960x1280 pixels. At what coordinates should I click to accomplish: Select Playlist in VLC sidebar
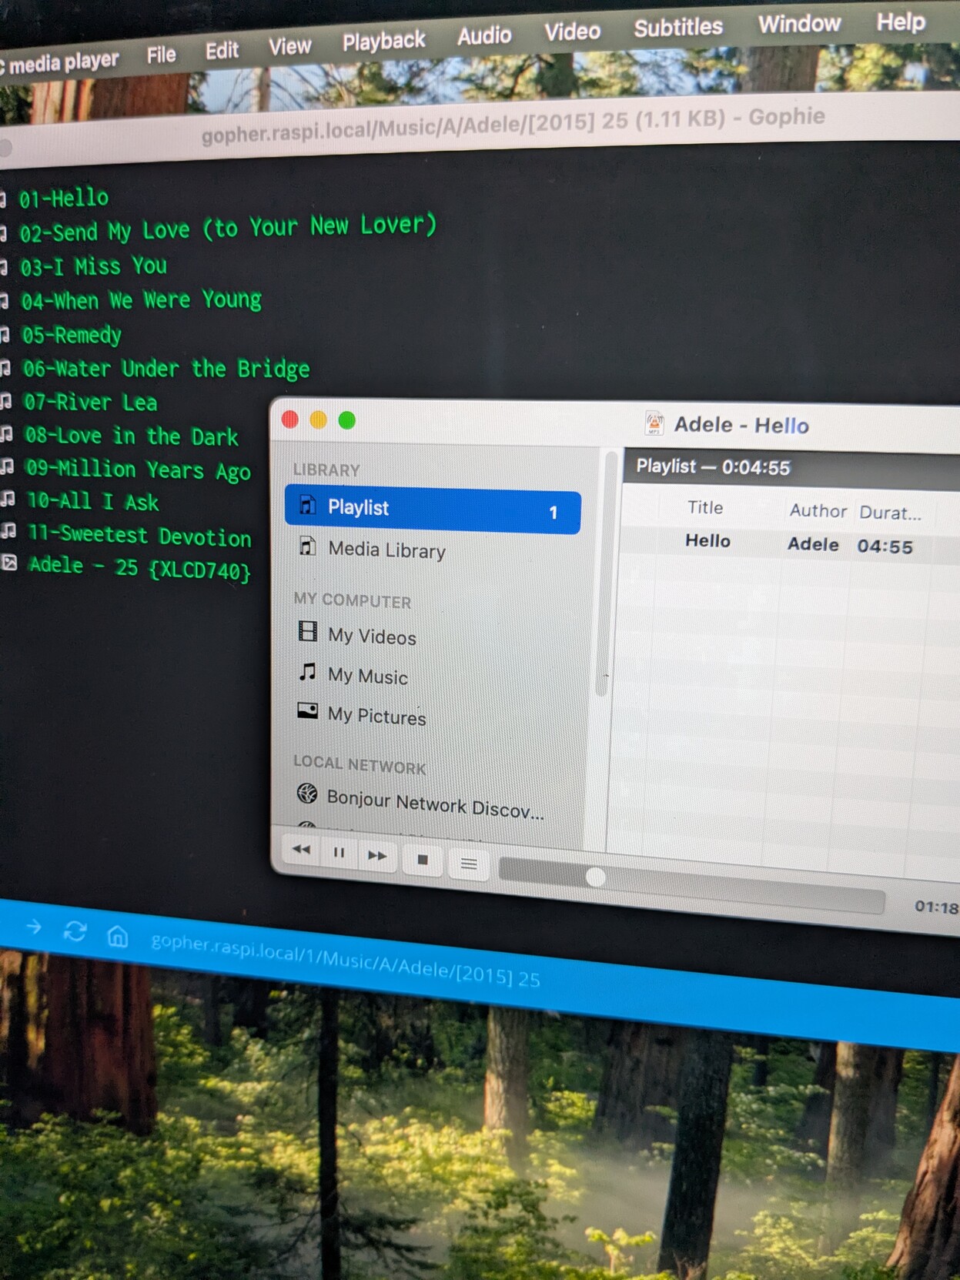point(433,510)
